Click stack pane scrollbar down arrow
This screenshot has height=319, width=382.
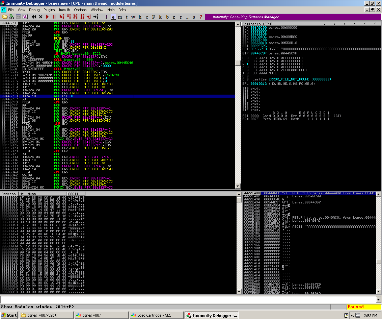click(379, 291)
